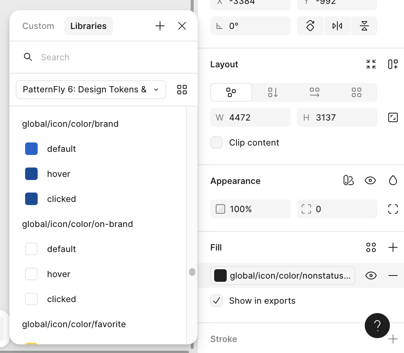
Task: Open the help question mark button
Action: click(377, 325)
